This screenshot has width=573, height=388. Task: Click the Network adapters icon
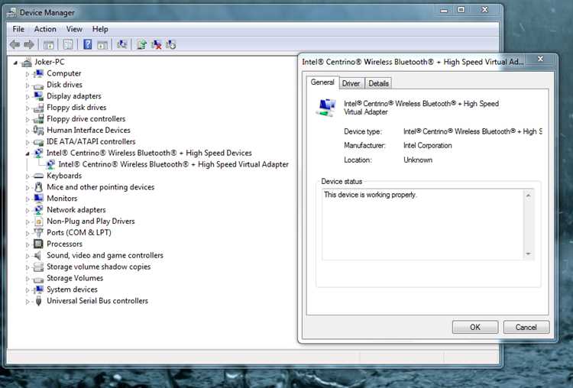point(38,210)
